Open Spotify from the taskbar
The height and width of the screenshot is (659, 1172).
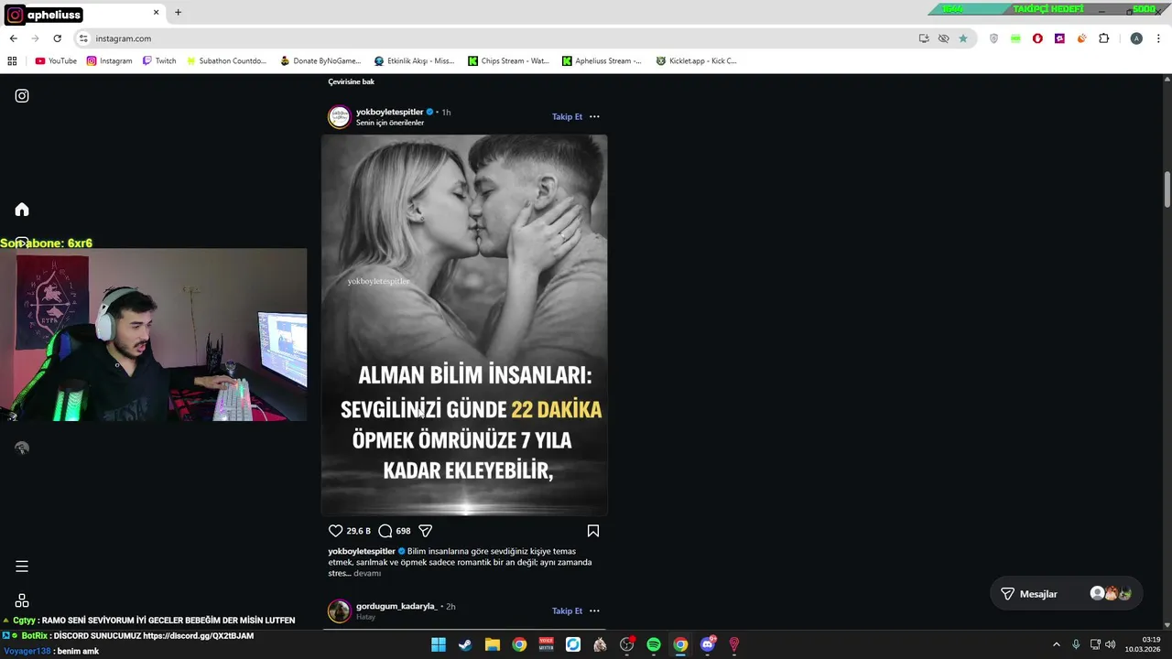[x=654, y=644]
